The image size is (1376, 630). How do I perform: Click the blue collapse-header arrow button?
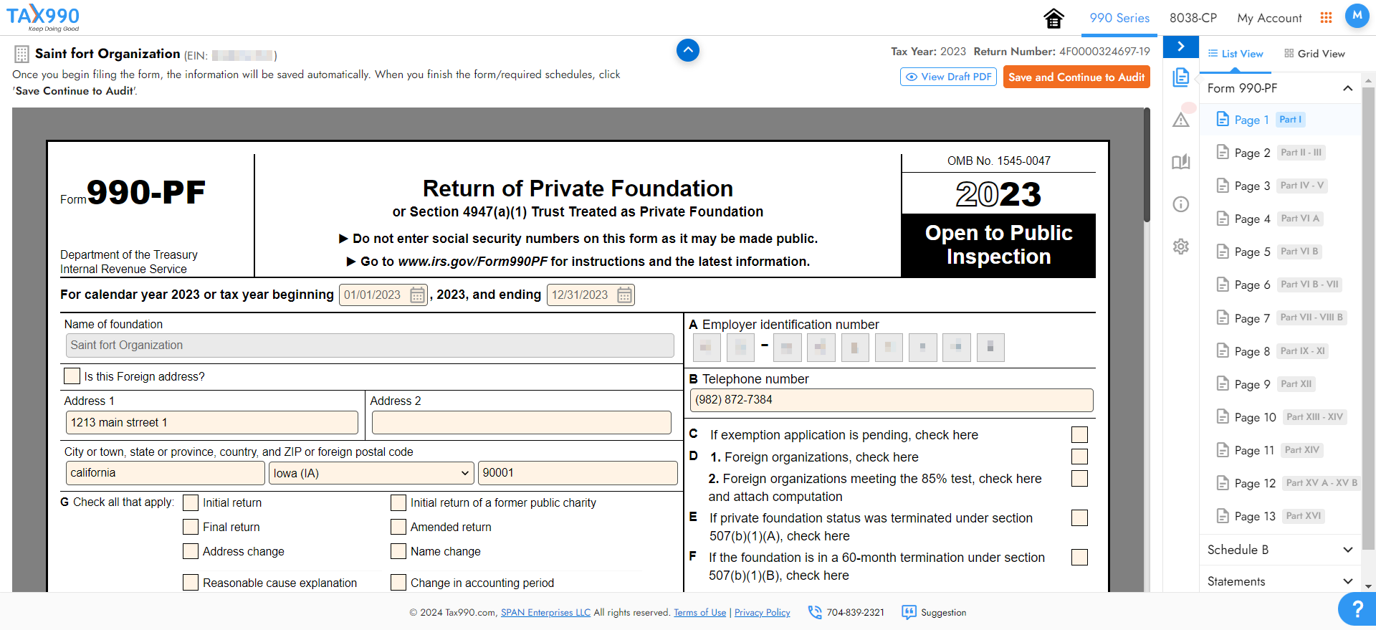tap(687, 50)
